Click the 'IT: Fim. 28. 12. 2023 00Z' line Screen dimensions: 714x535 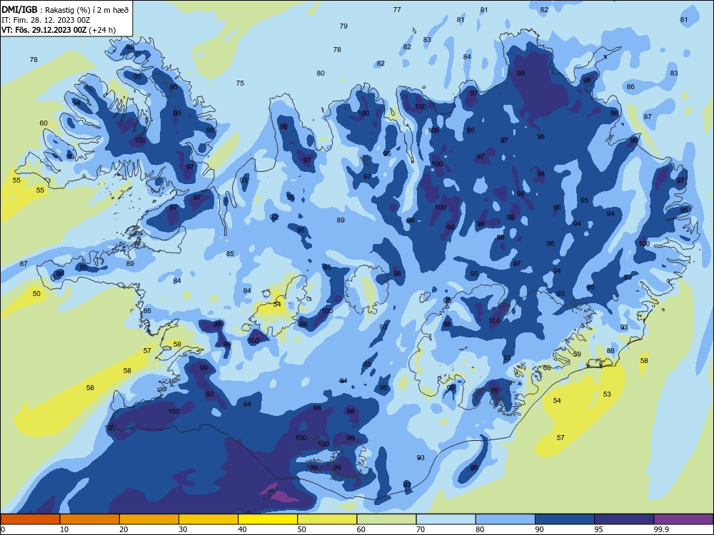46,20
